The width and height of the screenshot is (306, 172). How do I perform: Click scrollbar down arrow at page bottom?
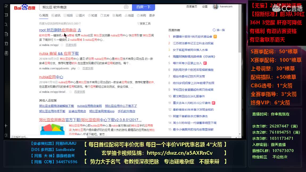click(x=240, y=134)
